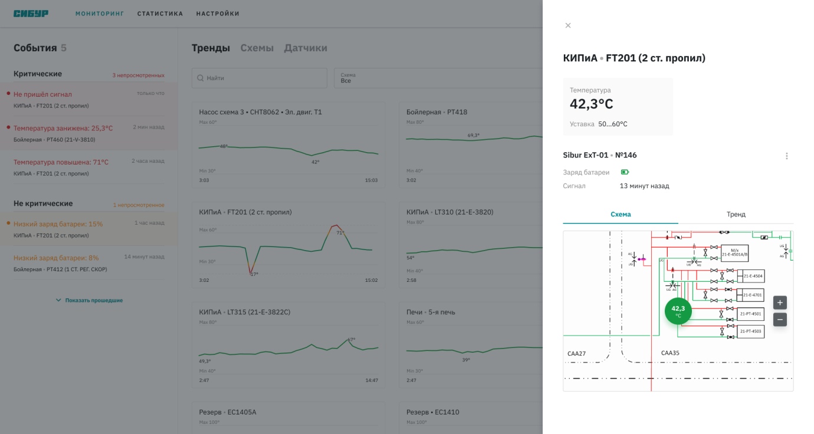Open the three-dot menu for Sibur ExT-01
Image resolution: width=814 pixels, height=434 pixels.
(787, 156)
